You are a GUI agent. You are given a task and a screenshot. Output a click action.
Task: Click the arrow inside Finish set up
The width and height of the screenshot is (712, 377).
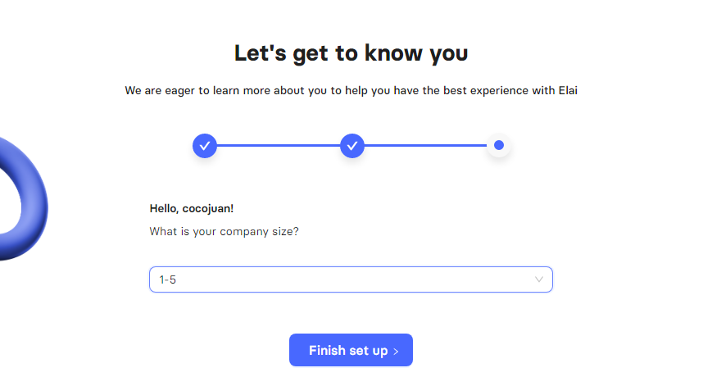[396, 351]
